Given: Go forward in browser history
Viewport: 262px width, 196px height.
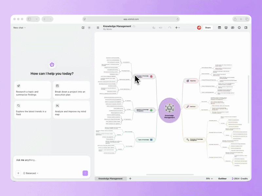Looking at the screenshot, I should tap(50, 19).
